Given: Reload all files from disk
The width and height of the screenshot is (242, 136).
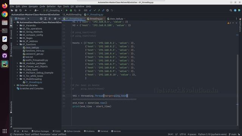Looking at the screenshot, I should (20, 10).
